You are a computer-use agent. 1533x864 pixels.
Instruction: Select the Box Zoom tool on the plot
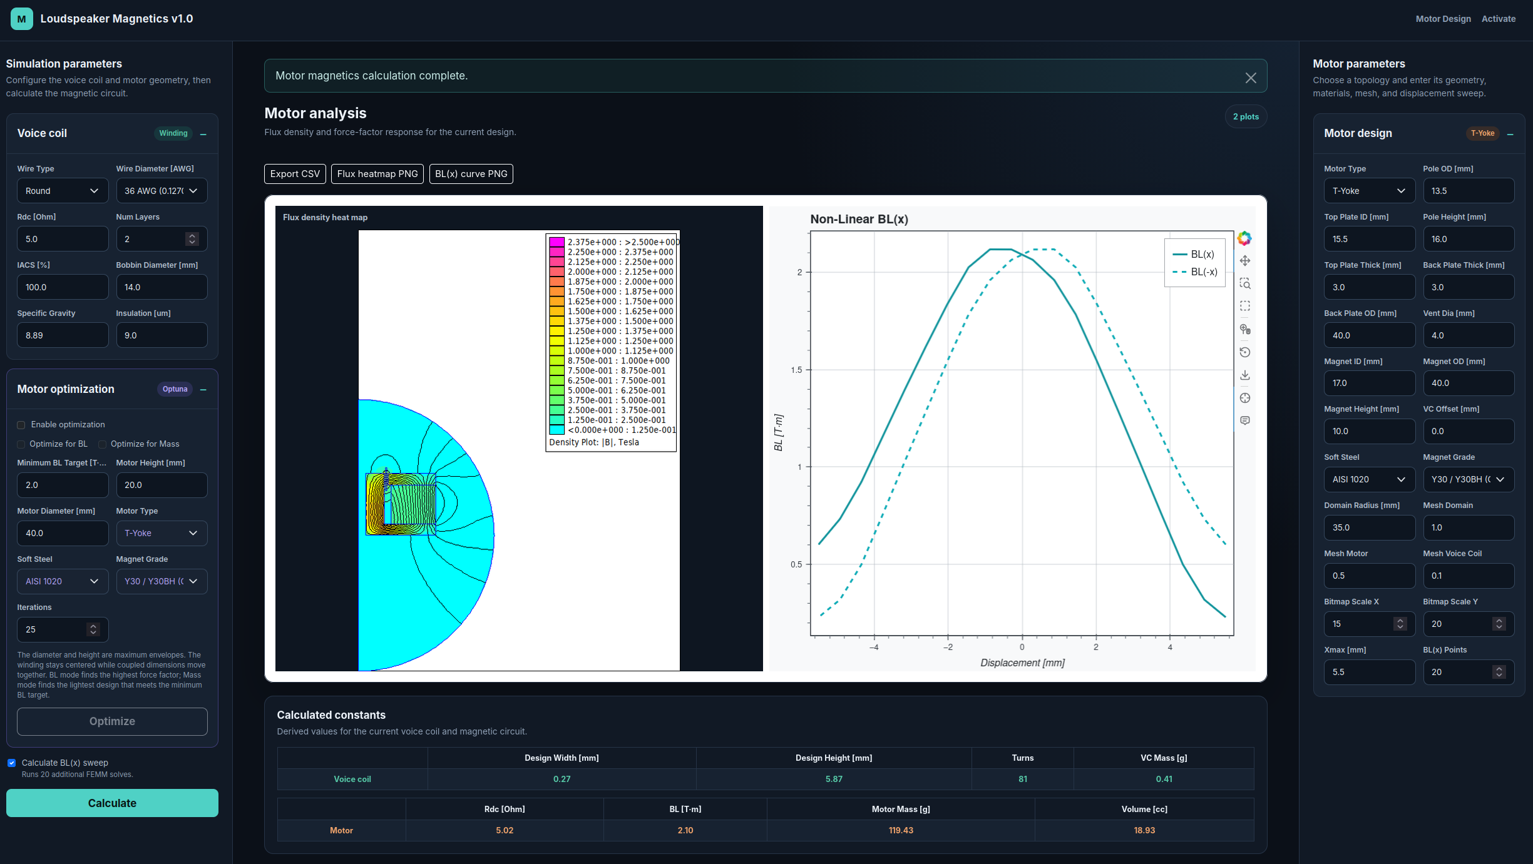[1245, 283]
